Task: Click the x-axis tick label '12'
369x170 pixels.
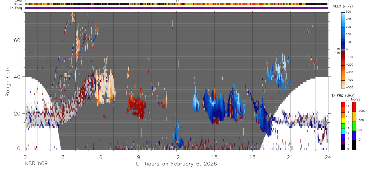Action: pyautogui.click(x=176, y=157)
